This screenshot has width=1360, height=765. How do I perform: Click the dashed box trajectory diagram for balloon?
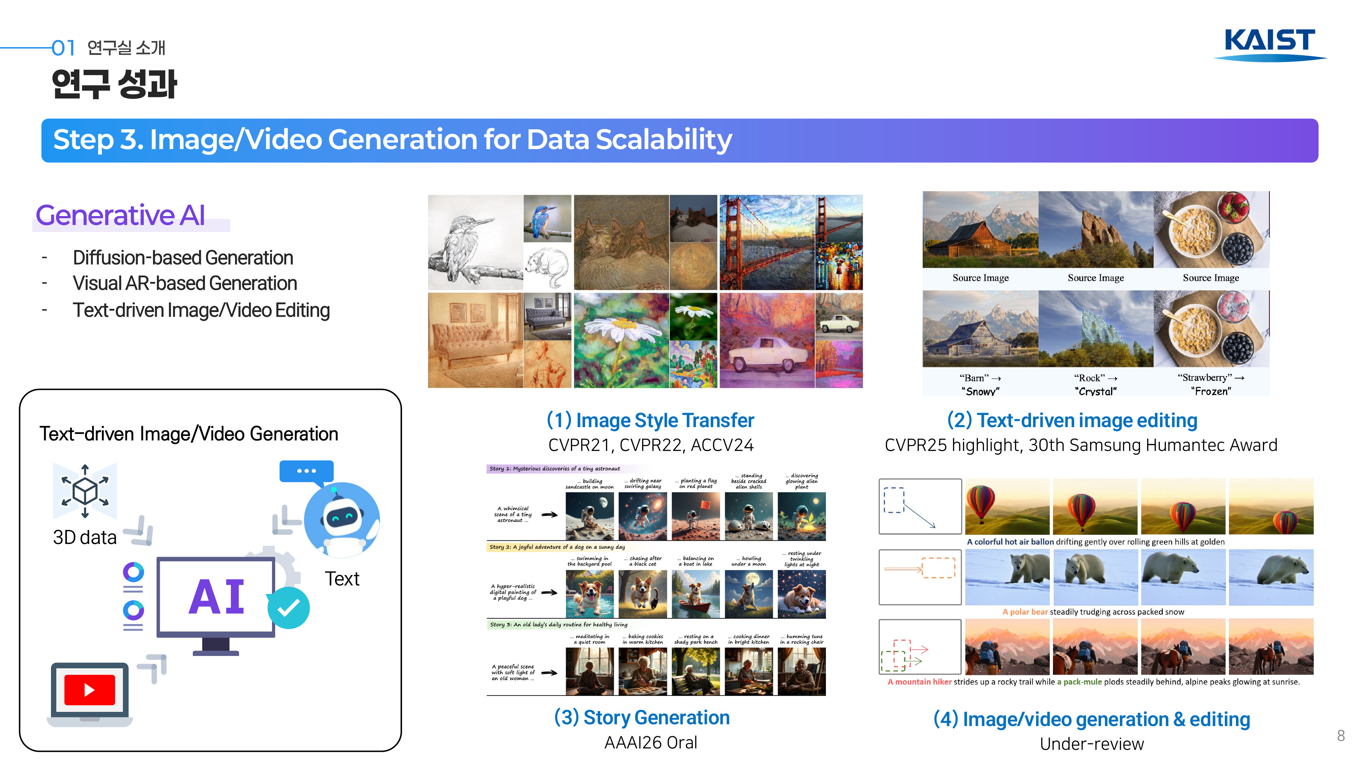(x=920, y=506)
